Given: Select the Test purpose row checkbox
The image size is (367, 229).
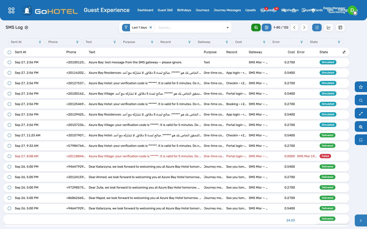Looking at the screenshot, I should 9,62.
